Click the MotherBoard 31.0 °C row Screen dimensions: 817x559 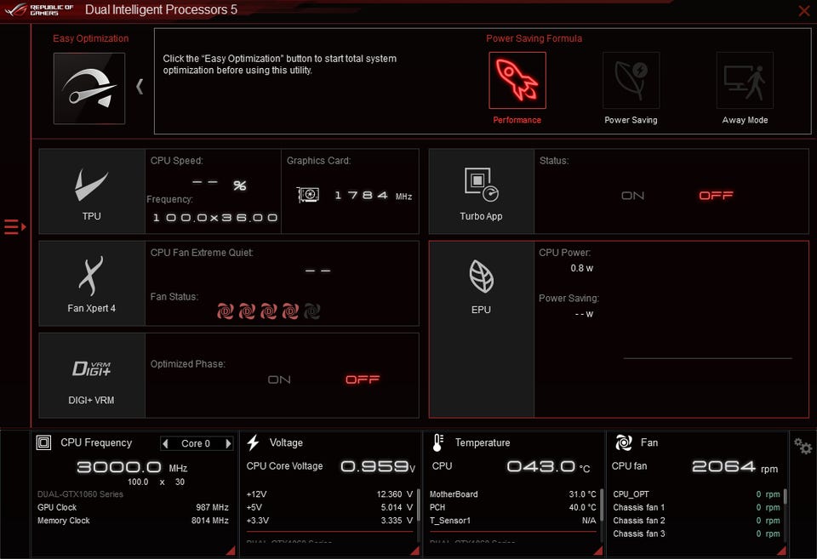(512, 494)
